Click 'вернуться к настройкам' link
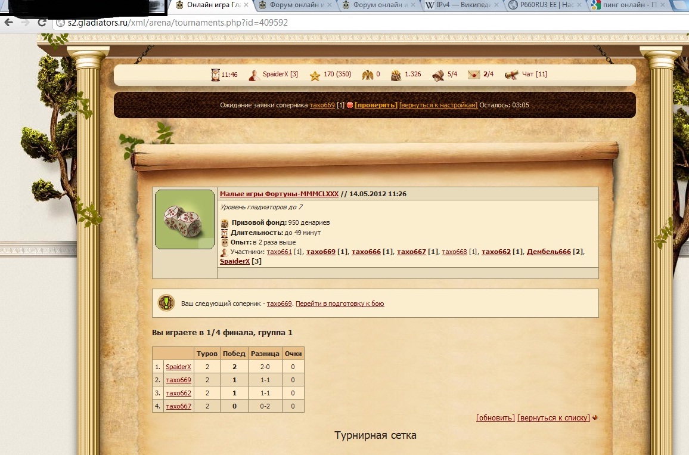The width and height of the screenshot is (689, 455). click(x=438, y=105)
